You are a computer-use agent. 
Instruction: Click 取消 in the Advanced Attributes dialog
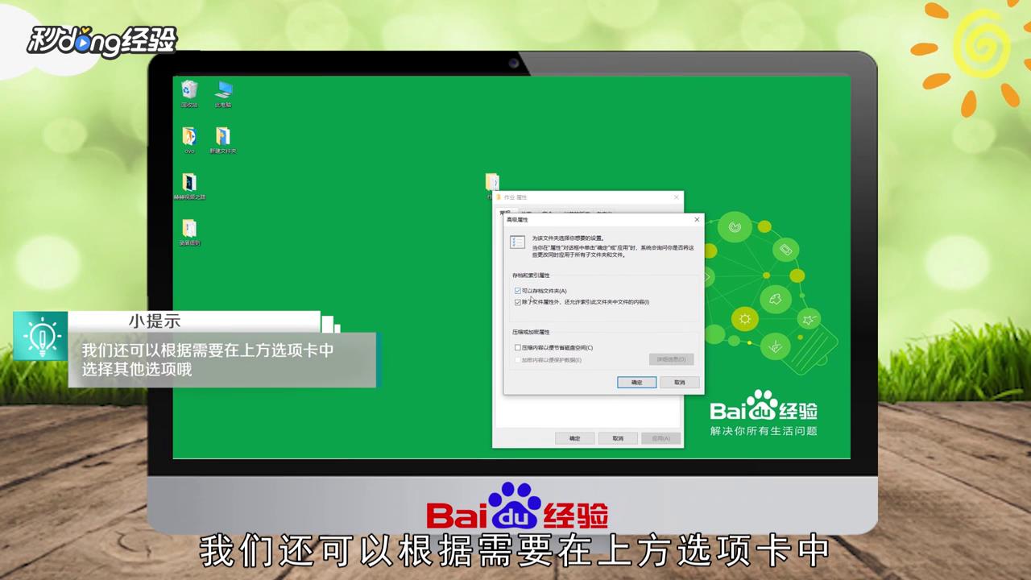tap(680, 383)
